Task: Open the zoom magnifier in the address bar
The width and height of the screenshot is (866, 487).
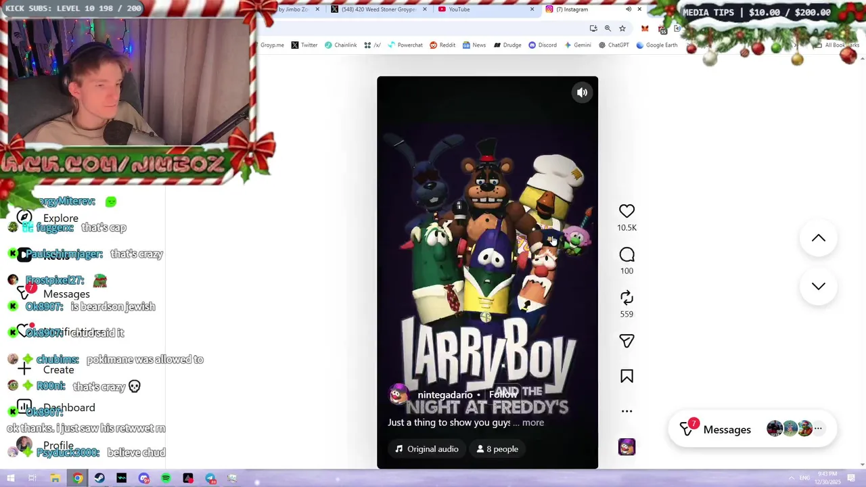Action: [x=608, y=28]
